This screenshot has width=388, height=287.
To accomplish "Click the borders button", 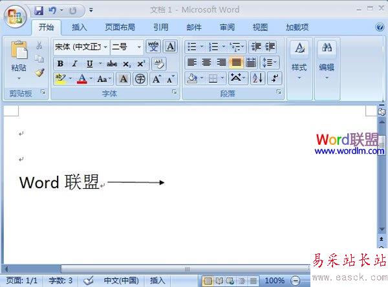I will pyautogui.click(x=213, y=78).
